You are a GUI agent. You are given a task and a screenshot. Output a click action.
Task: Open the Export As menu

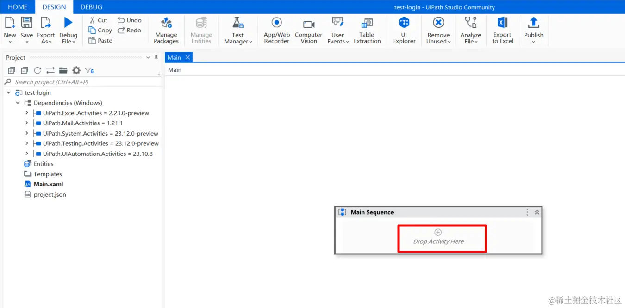[46, 30]
